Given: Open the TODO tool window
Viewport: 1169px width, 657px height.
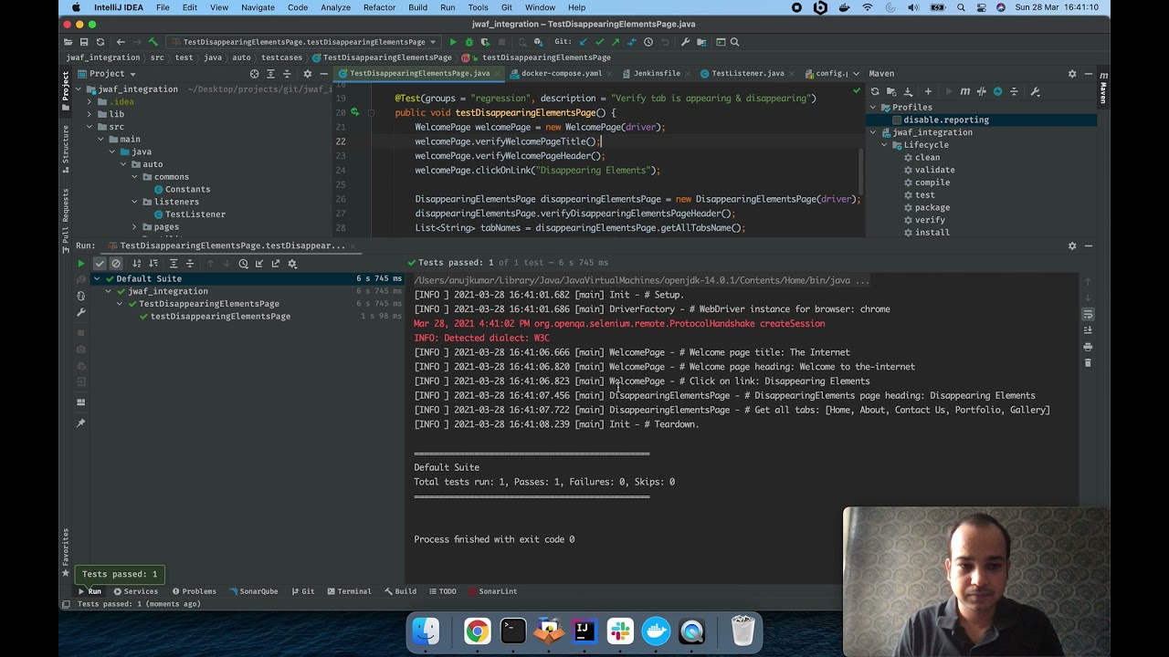Looking at the screenshot, I should (x=442, y=591).
